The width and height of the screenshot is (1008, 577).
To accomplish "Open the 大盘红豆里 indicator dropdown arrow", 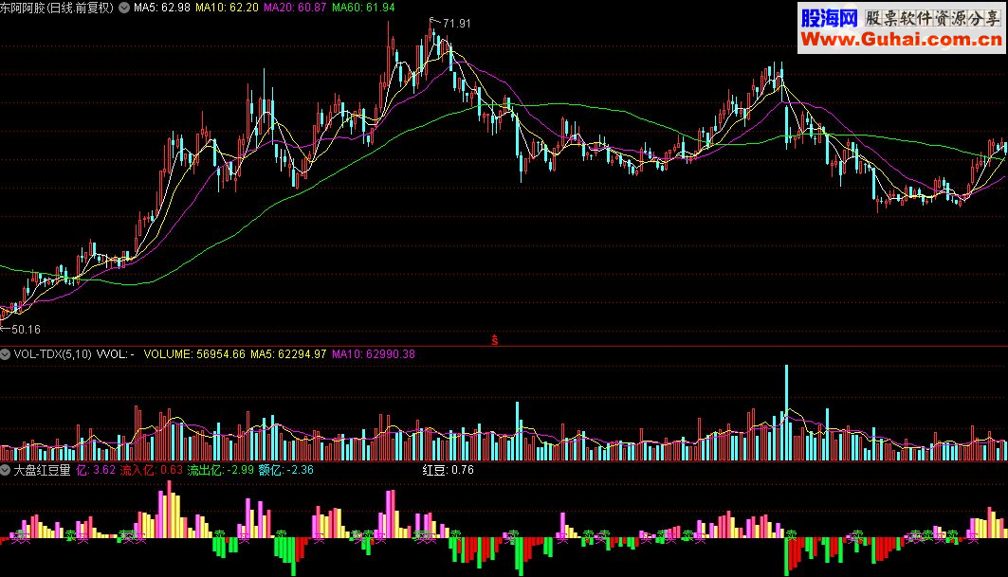I will pyautogui.click(x=5, y=470).
